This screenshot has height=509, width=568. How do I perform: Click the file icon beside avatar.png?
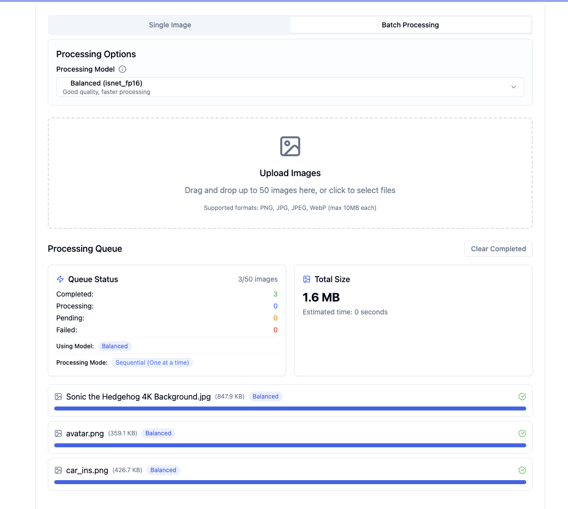tap(58, 433)
